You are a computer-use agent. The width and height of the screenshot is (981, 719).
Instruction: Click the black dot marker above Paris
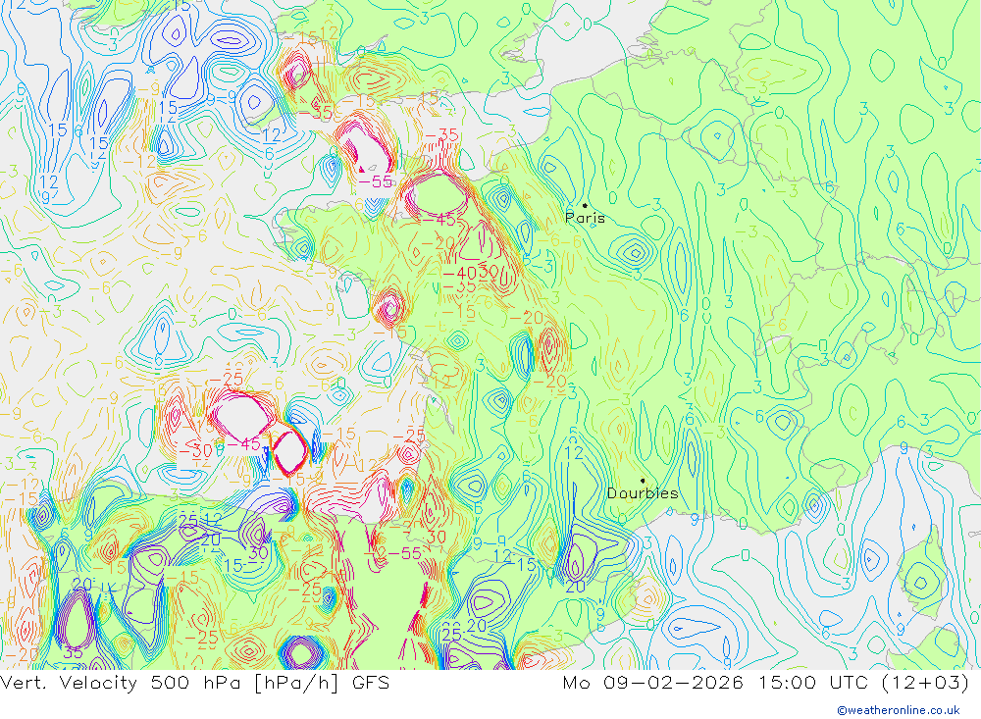tap(585, 205)
